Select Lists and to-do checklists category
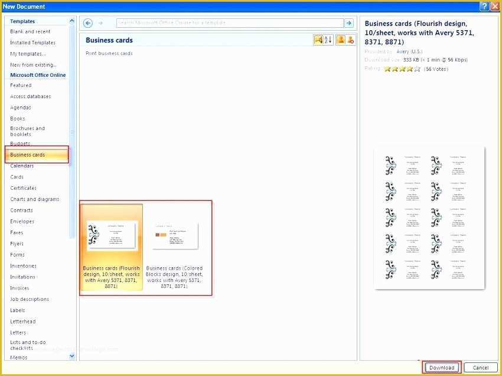 (28, 345)
